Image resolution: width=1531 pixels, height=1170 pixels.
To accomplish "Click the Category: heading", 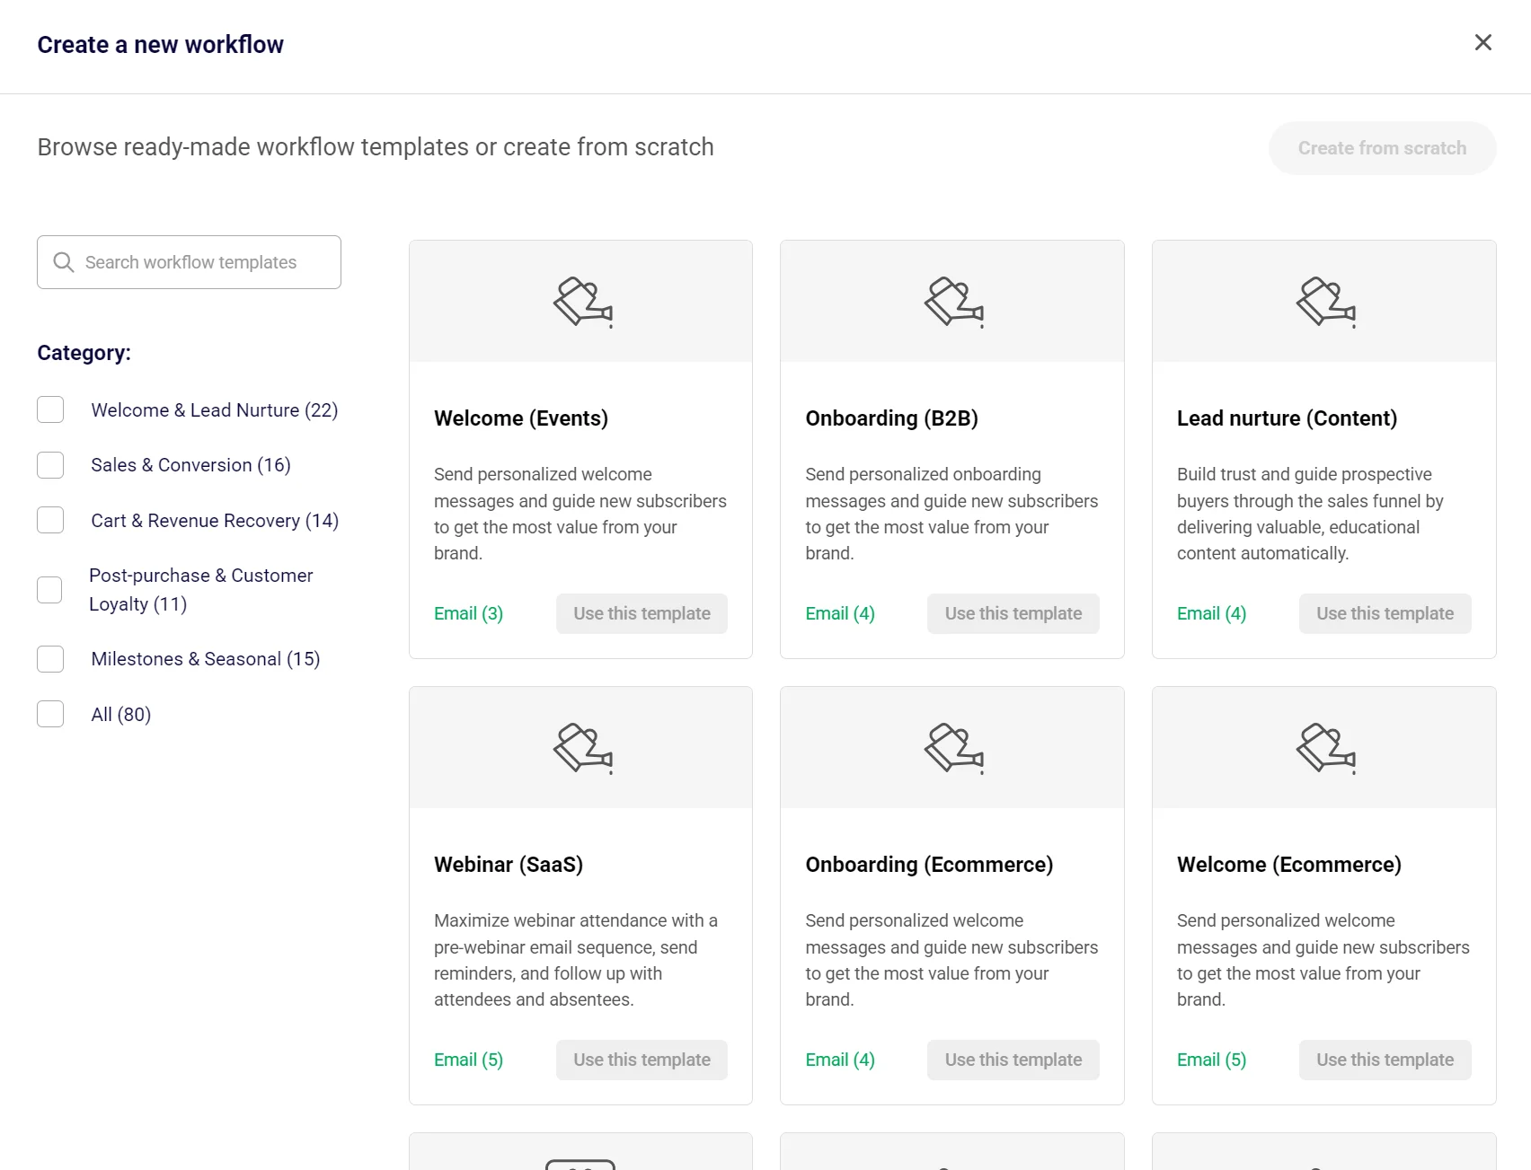I will point(84,353).
